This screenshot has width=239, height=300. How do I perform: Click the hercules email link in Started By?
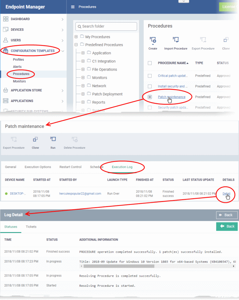pyautogui.click(x=80, y=194)
